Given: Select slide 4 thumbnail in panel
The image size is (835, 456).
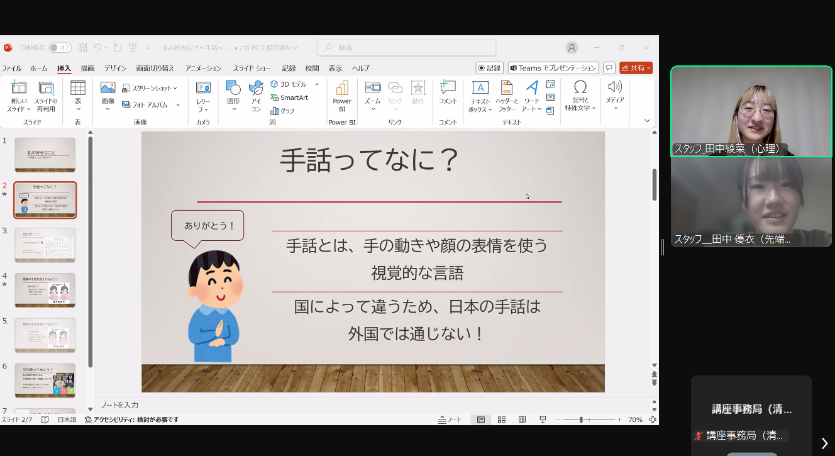Looking at the screenshot, I should click(x=45, y=290).
